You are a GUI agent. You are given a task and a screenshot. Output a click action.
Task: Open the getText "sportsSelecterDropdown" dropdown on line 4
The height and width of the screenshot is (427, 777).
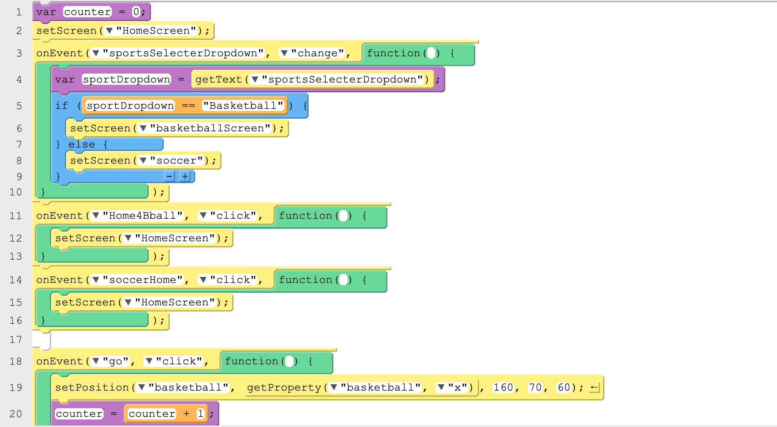coord(255,80)
